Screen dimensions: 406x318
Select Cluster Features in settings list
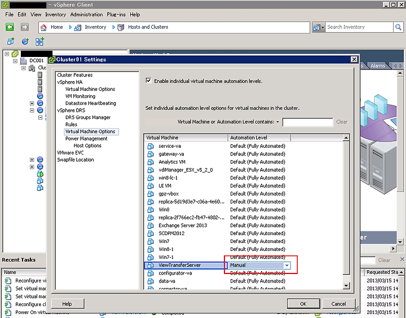click(75, 75)
